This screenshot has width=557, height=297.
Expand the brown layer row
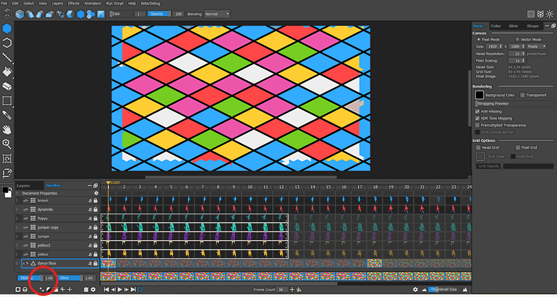pyautogui.click(x=18, y=201)
